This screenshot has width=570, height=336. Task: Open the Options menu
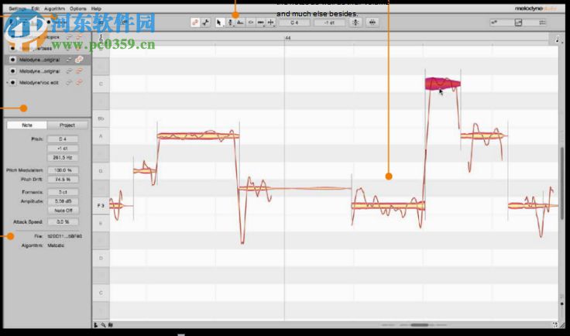click(78, 9)
